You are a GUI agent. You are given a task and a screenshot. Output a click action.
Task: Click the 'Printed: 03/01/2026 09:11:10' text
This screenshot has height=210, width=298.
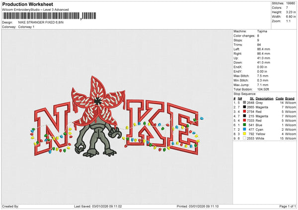pyautogui.click(x=198, y=206)
